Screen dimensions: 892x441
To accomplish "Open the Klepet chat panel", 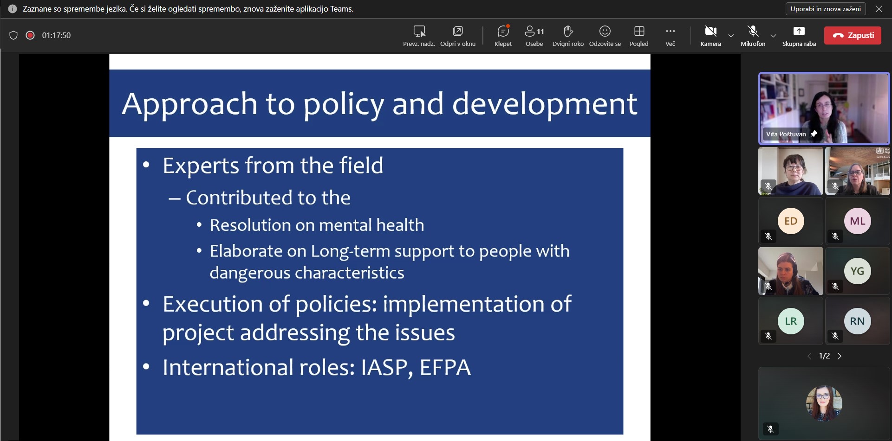I will pos(503,36).
